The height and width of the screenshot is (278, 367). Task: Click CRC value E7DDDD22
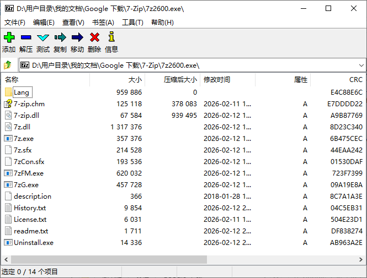[345, 104]
